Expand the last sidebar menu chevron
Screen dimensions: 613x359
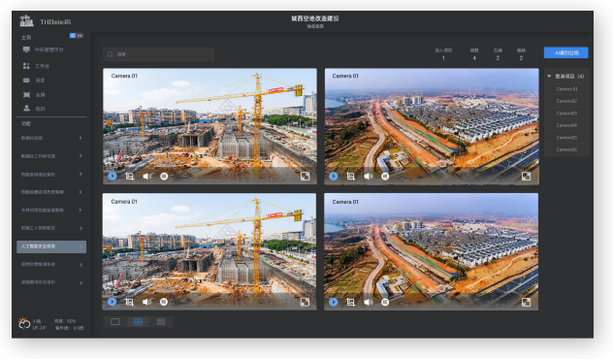tap(81, 282)
